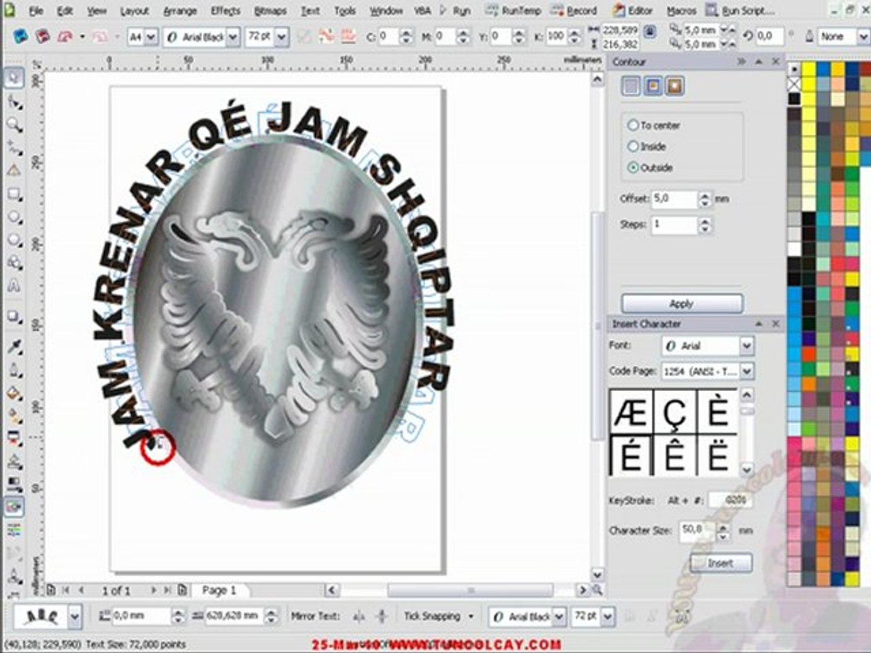Increase the Offset stepper value

704,195
